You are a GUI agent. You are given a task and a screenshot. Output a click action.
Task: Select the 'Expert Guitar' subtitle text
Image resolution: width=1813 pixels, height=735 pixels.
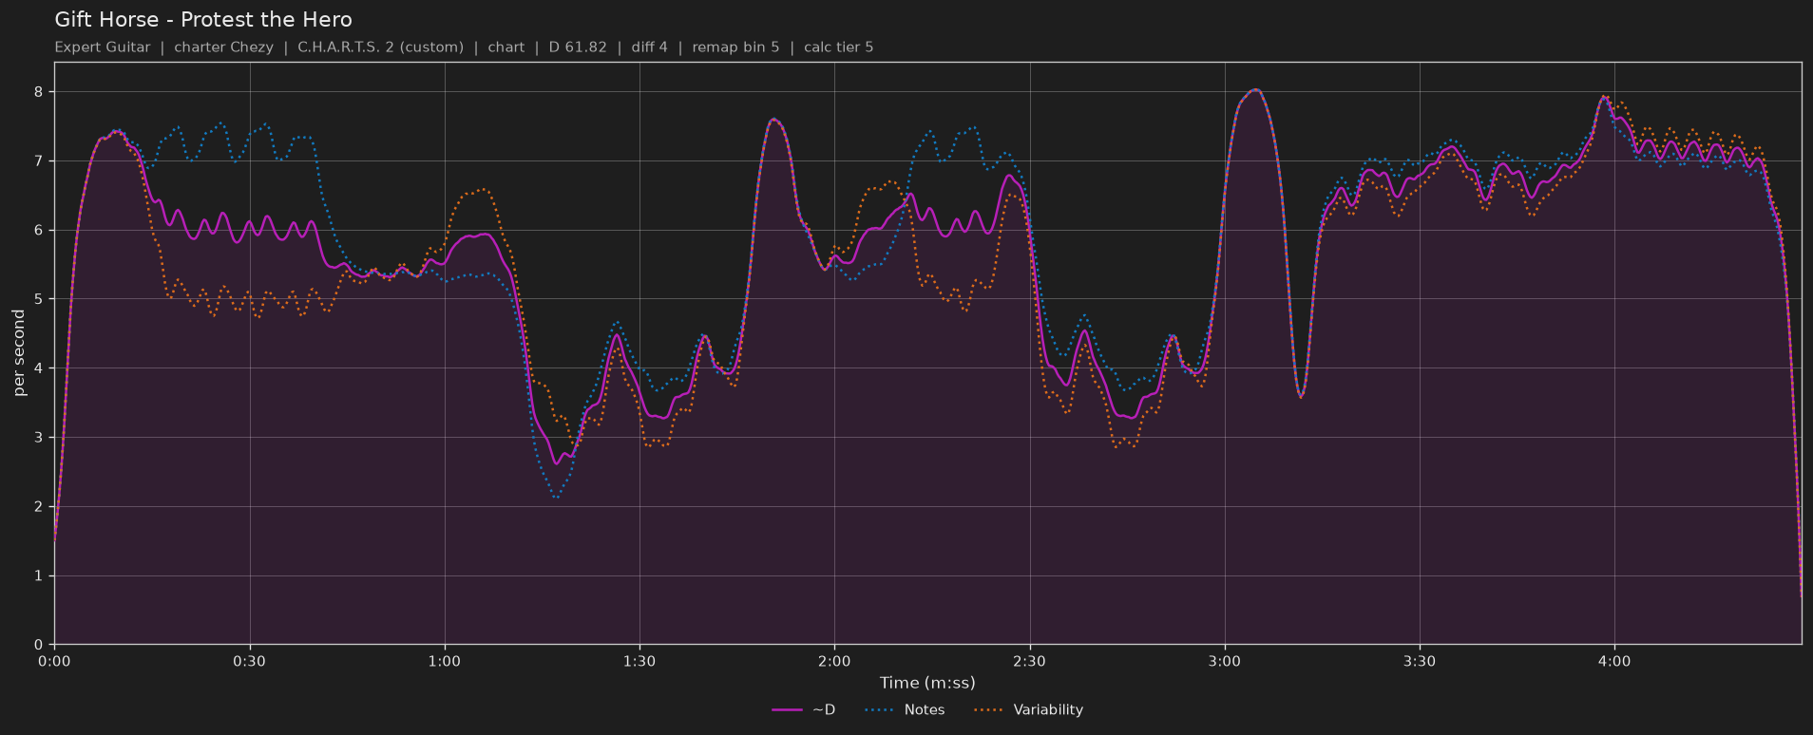103,47
